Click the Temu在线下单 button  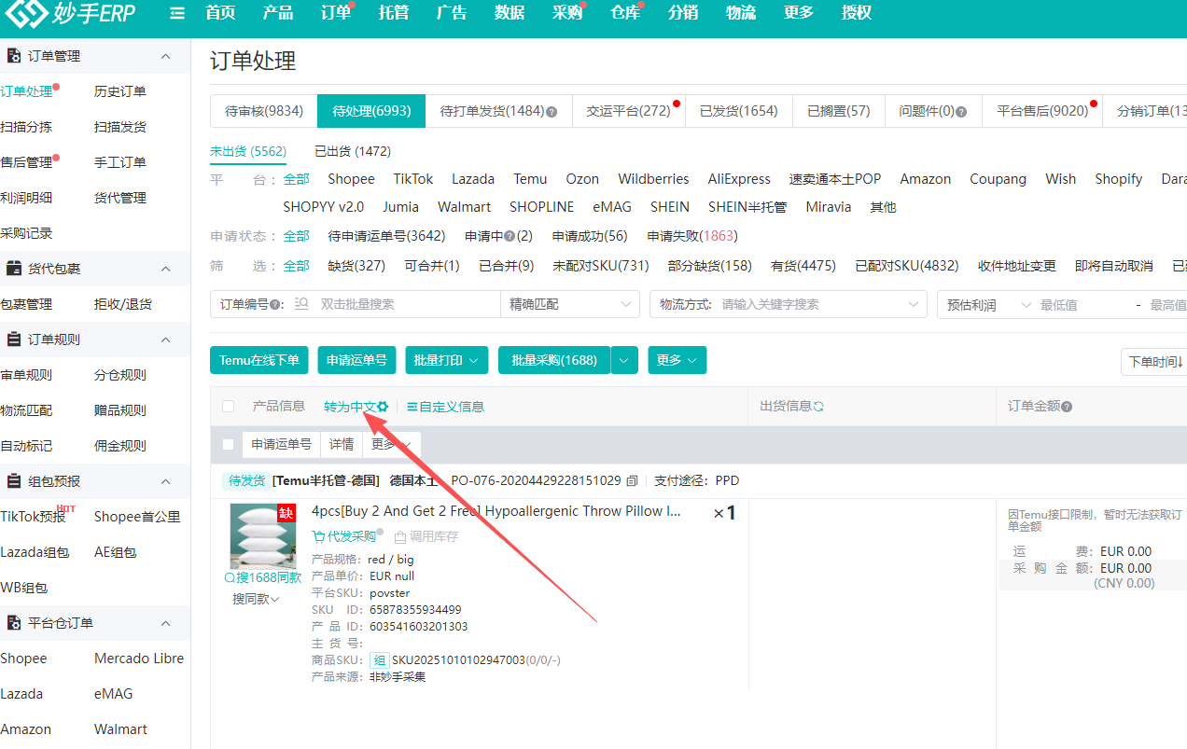click(259, 360)
